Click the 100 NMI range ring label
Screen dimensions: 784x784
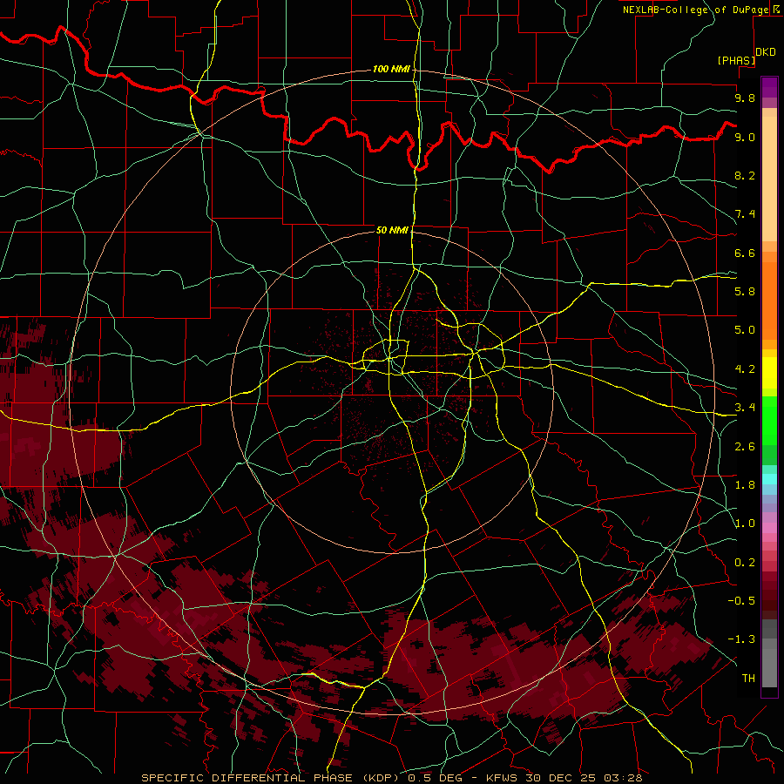click(x=391, y=69)
